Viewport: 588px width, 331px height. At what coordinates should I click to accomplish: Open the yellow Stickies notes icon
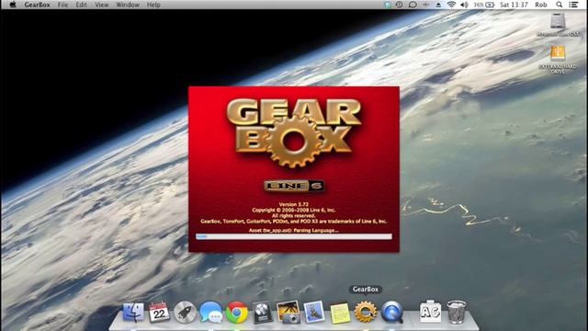pyautogui.click(x=340, y=313)
